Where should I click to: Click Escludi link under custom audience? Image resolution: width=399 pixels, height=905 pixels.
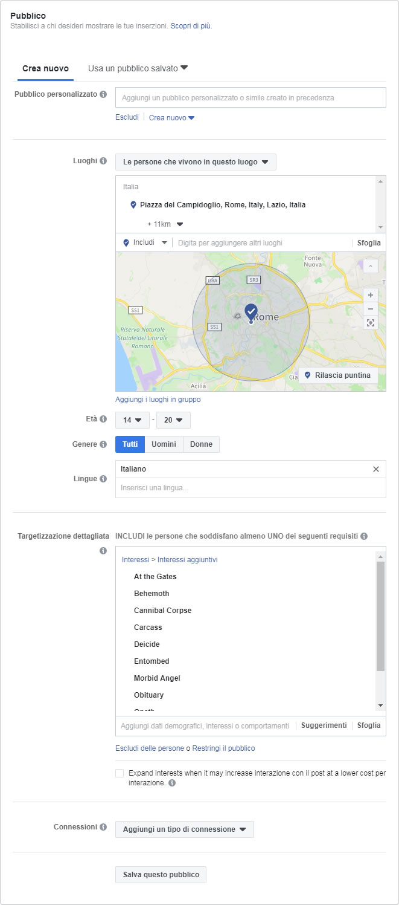[127, 117]
